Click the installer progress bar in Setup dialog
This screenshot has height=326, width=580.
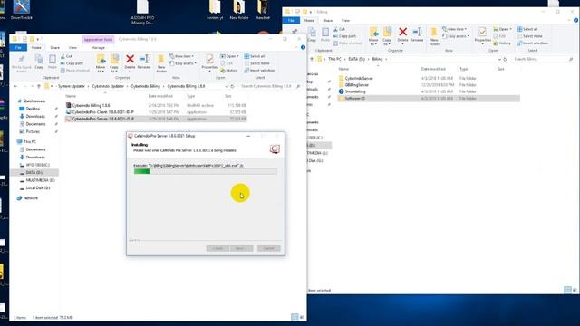point(206,171)
